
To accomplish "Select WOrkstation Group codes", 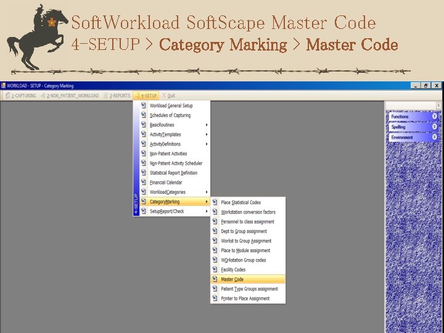I will coord(248,260).
